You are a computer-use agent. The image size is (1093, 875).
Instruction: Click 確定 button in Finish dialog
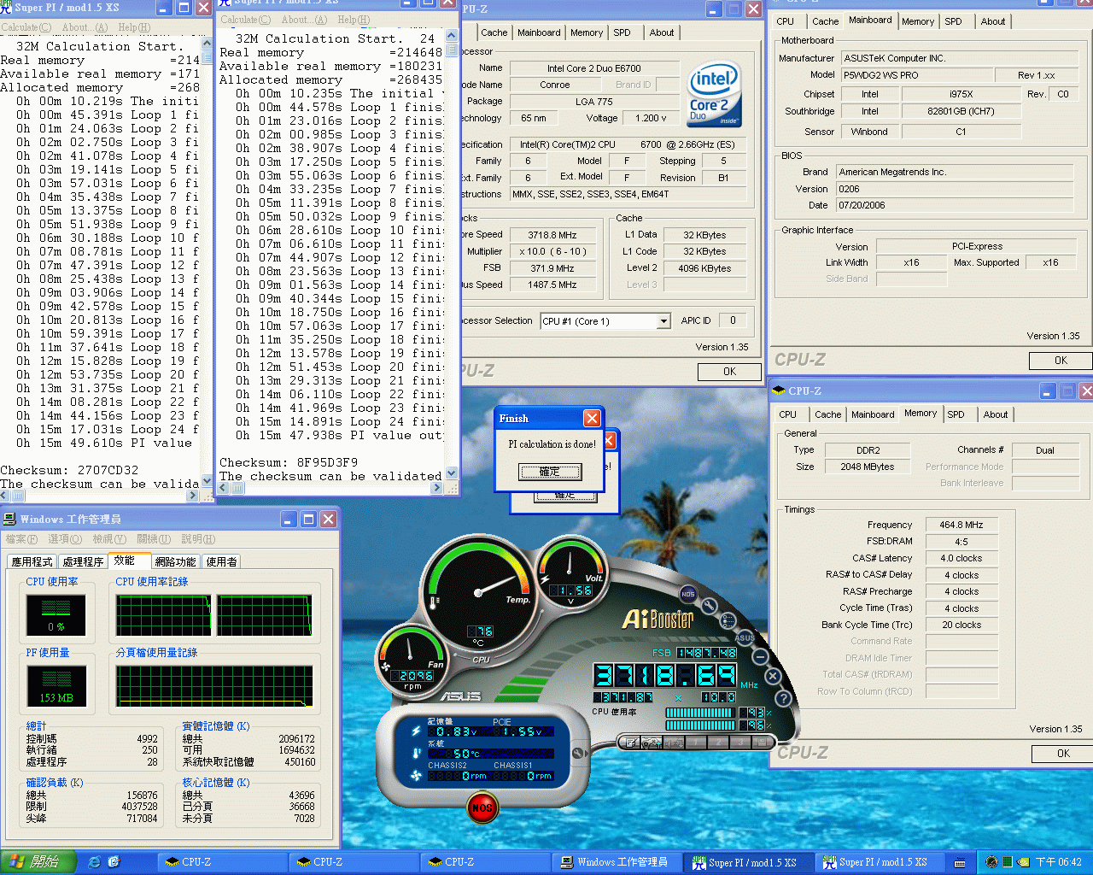(x=550, y=472)
